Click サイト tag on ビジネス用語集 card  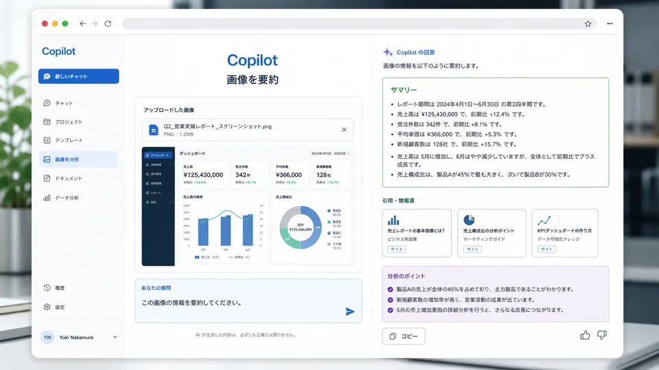click(x=397, y=249)
